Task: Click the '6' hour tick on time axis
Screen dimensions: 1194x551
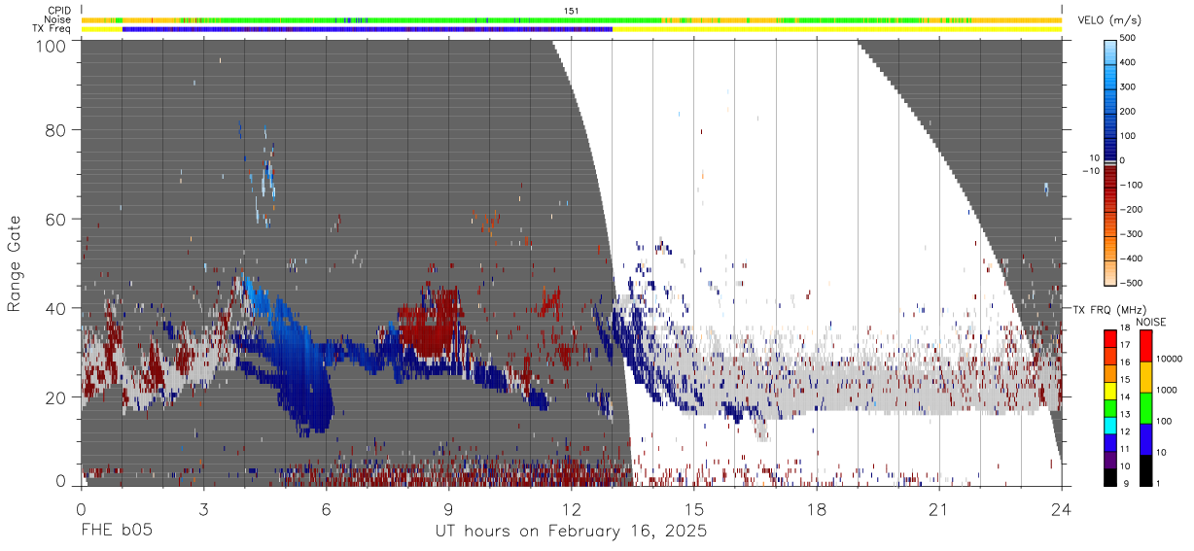Action: pyautogui.click(x=327, y=508)
